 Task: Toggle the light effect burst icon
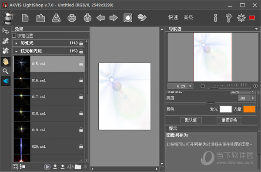click(128, 18)
